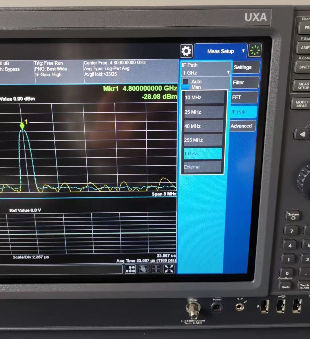Click the IF Gain: High status
310x339 pixels.
click(48, 75)
